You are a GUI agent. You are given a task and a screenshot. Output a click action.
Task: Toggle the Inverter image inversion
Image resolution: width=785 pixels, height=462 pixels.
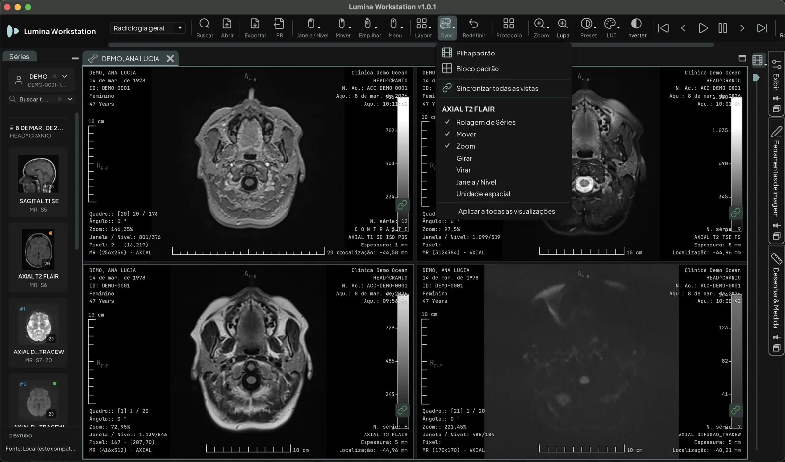(636, 28)
